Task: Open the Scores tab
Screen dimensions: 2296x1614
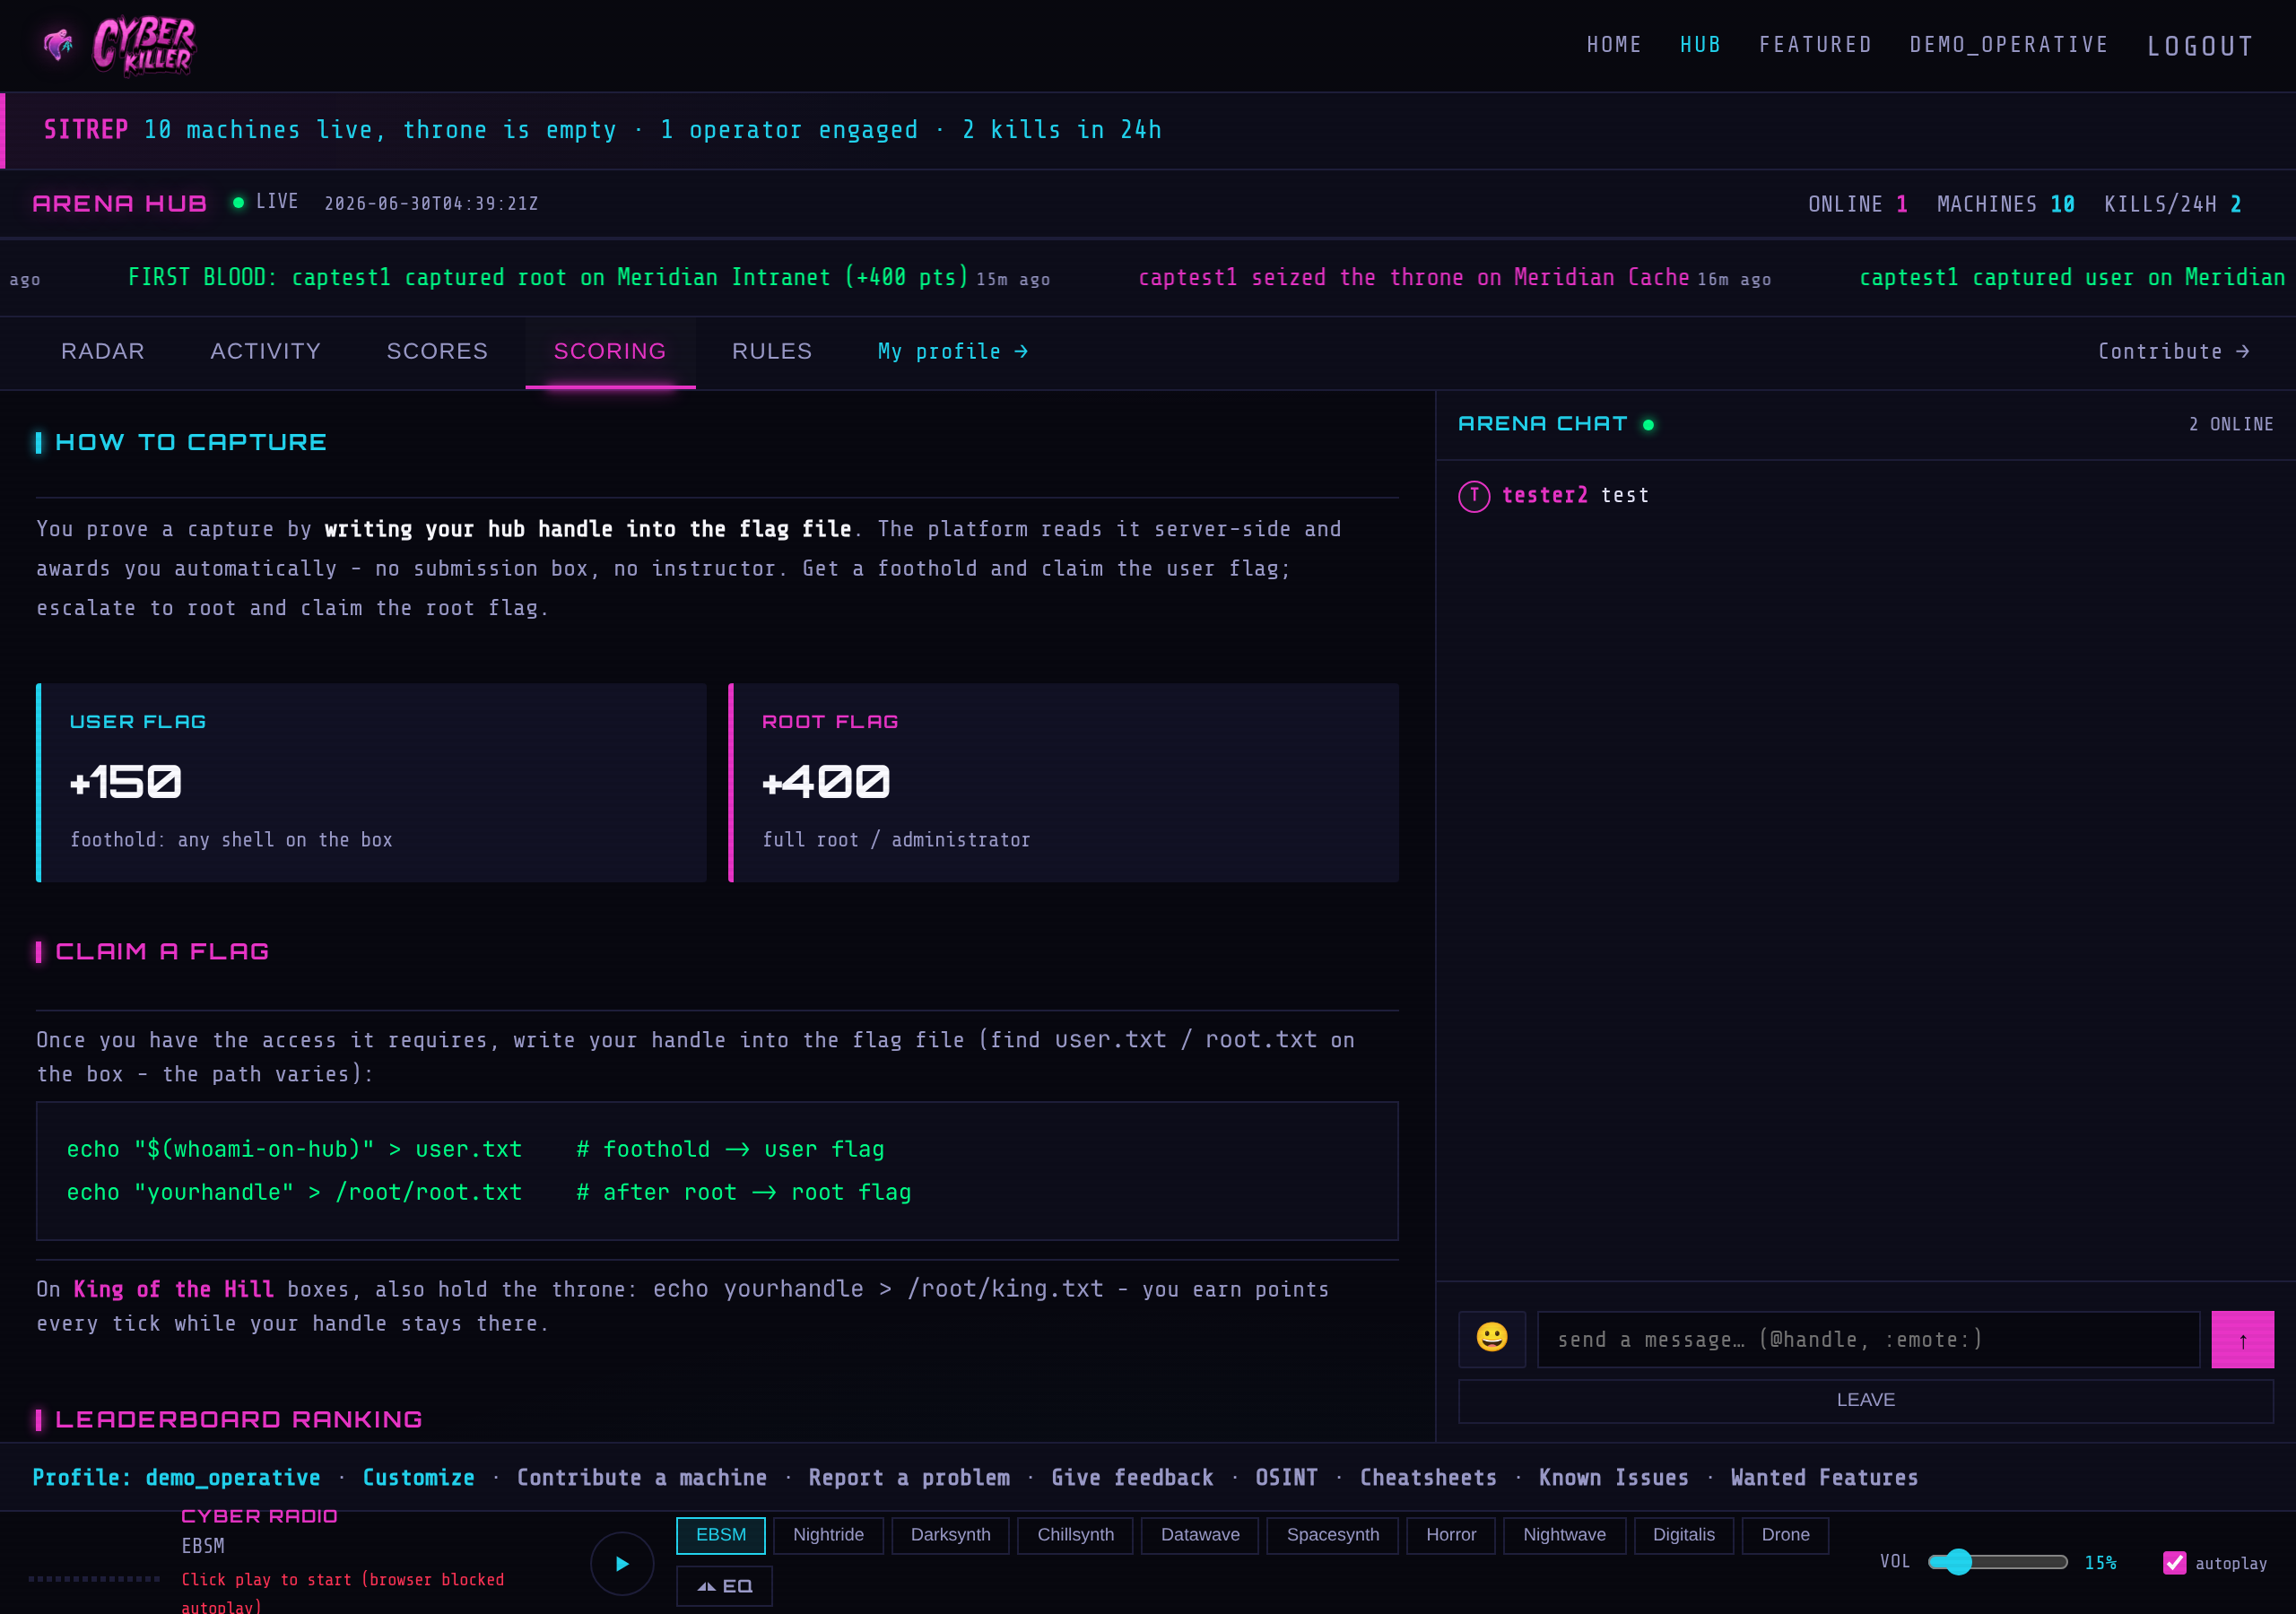Action: (437, 352)
